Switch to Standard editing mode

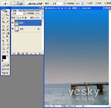tap(4, 65)
